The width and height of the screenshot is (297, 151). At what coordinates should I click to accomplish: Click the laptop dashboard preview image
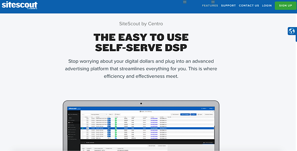(141, 126)
